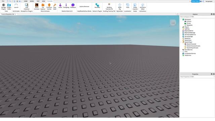Image resolution: width=215 pixels, height=121 pixels.
Task: Select StarterPlayerScripts in Explorer
Action: (192, 48)
